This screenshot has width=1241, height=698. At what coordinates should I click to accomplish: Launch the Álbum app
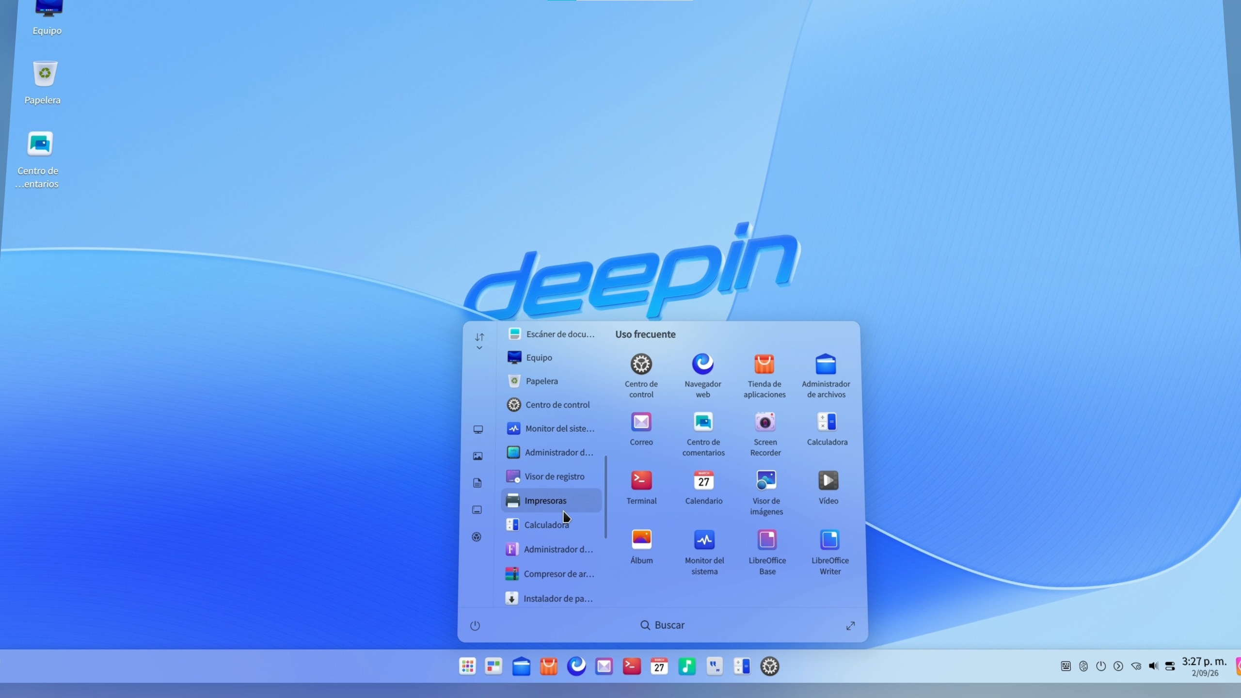click(641, 547)
